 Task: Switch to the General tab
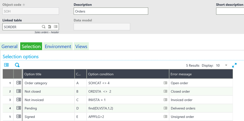(10, 46)
